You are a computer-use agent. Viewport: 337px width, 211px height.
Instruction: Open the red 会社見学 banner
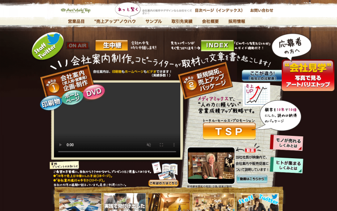point(308,75)
